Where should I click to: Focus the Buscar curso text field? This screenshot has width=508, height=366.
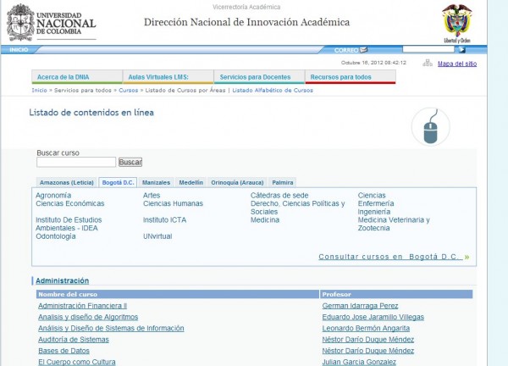76,162
